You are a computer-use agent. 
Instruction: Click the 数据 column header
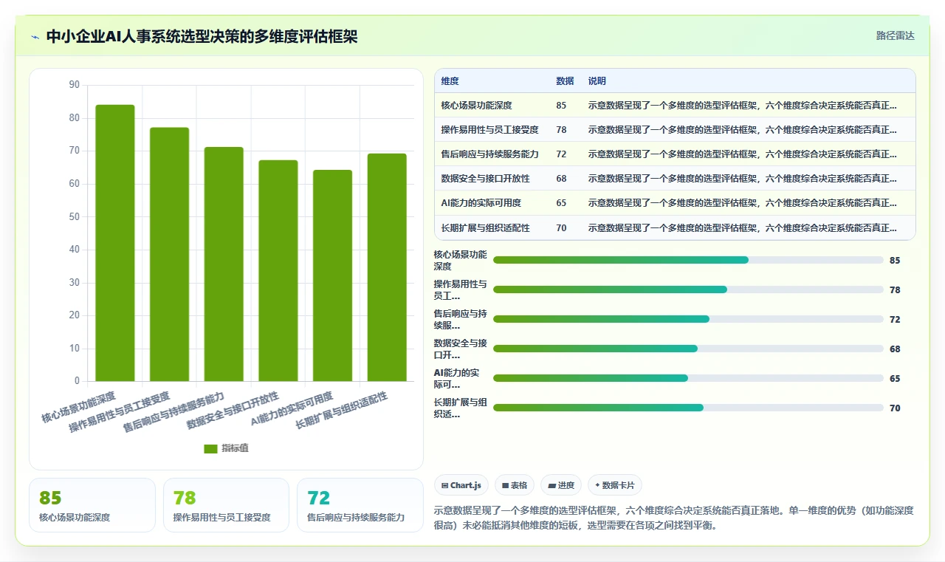565,81
